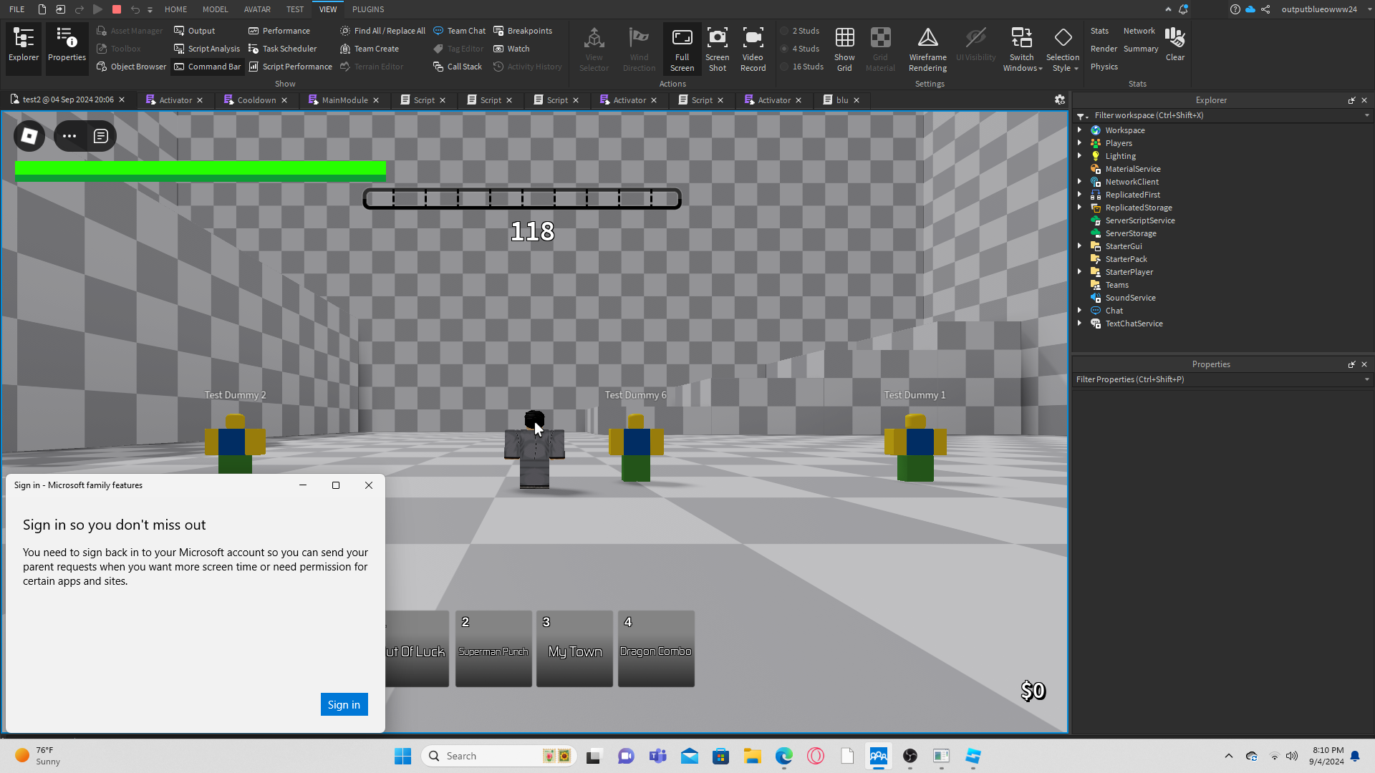Viewport: 1375px width, 773px height.
Task: Expand the Workspace tree node
Action: tap(1079, 130)
